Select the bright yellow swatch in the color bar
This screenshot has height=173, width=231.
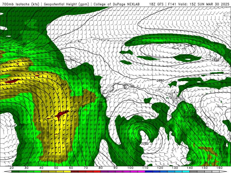(x=67, y=172)
